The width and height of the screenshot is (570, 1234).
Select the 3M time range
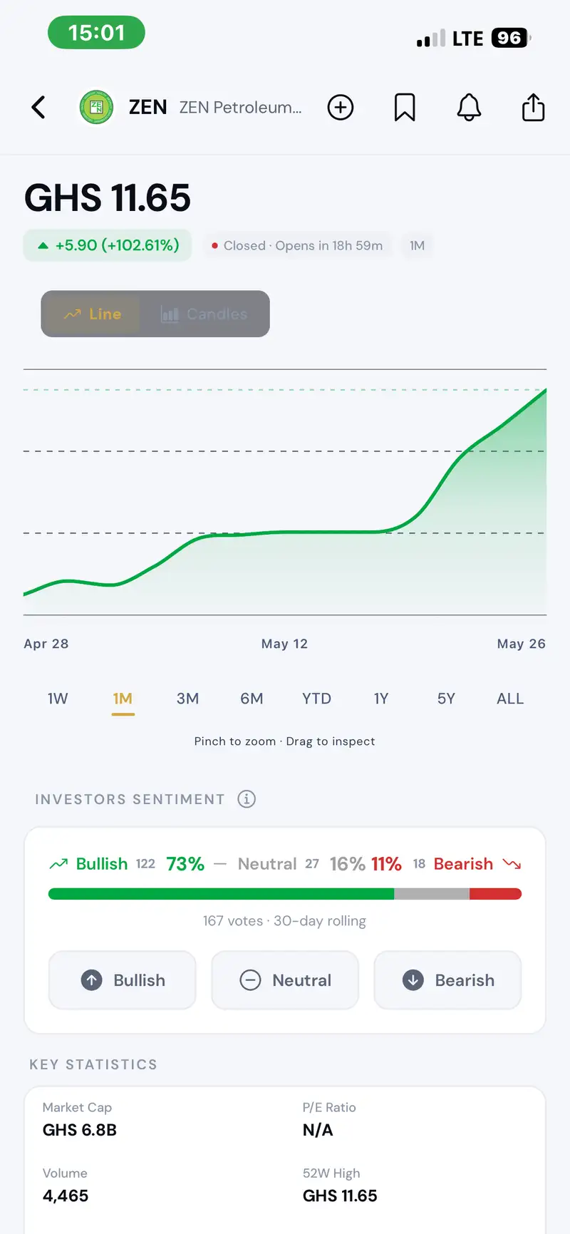[187, 699]
